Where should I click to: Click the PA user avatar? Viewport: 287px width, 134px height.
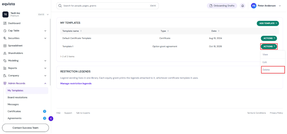coord(253,6)
